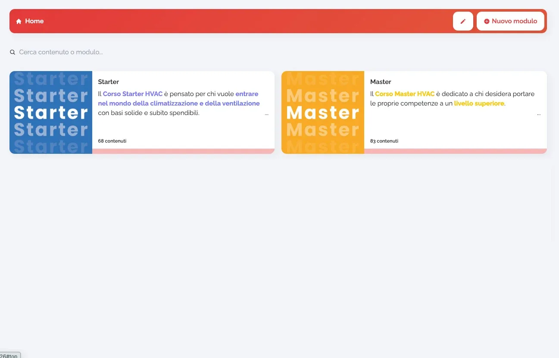Click the 68 contenuti label
The image size is (559, 358).
(x=112, y=141)
